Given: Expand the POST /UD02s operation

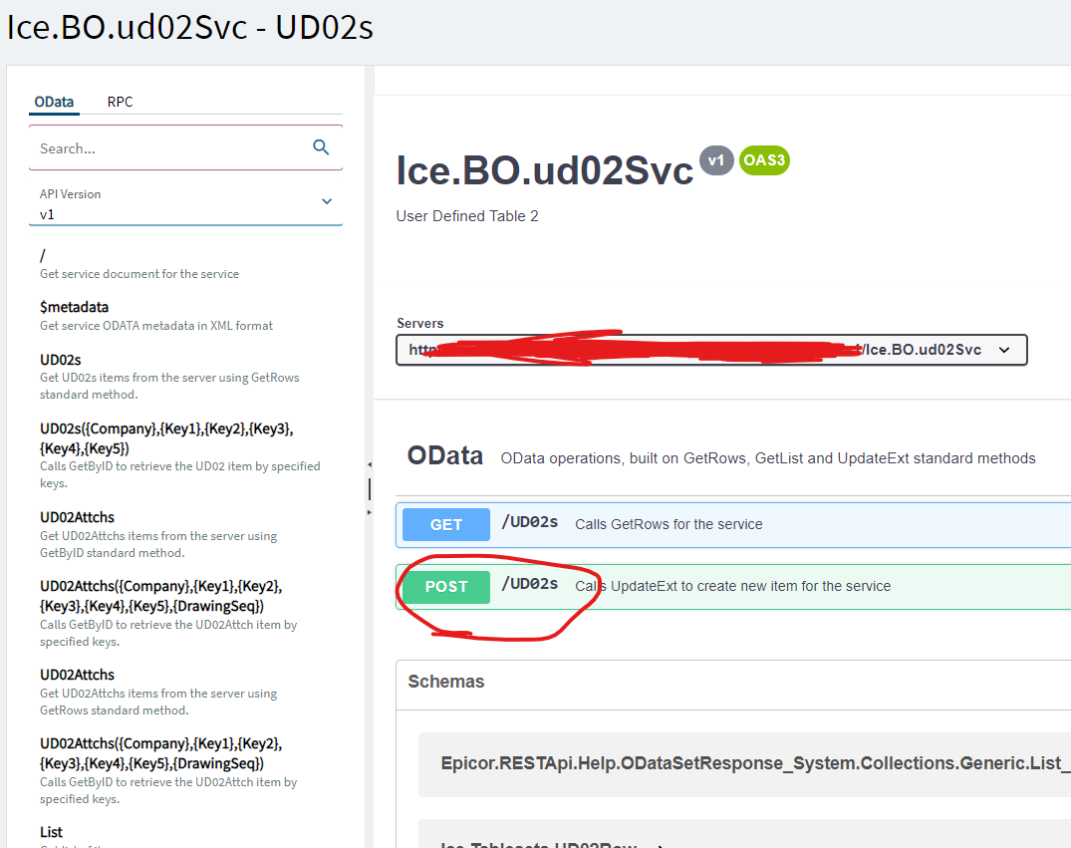Looking at the screenshot, I should pyautogui.click(x=733, y=586).
